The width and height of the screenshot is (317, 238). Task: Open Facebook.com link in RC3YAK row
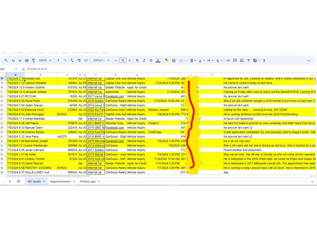(115, 96)
